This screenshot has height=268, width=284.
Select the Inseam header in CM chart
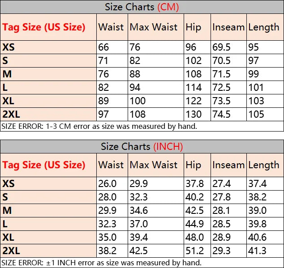click(228, 27)
